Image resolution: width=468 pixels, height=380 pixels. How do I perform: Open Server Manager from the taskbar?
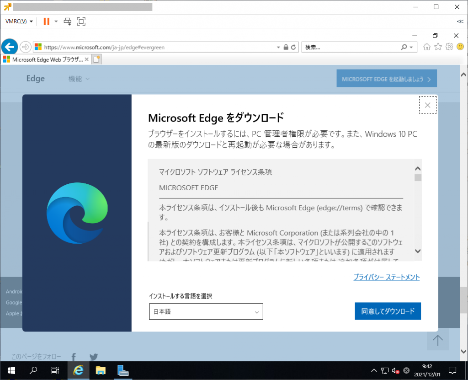coord(122,371)
